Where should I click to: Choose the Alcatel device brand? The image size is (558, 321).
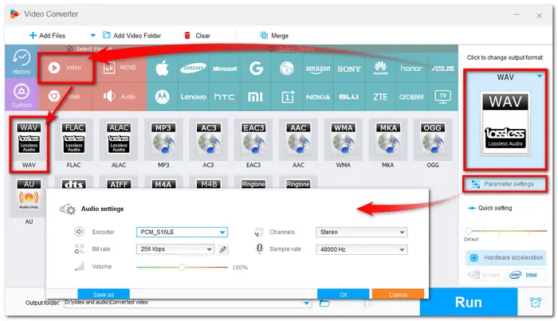(x=411, y=96)
